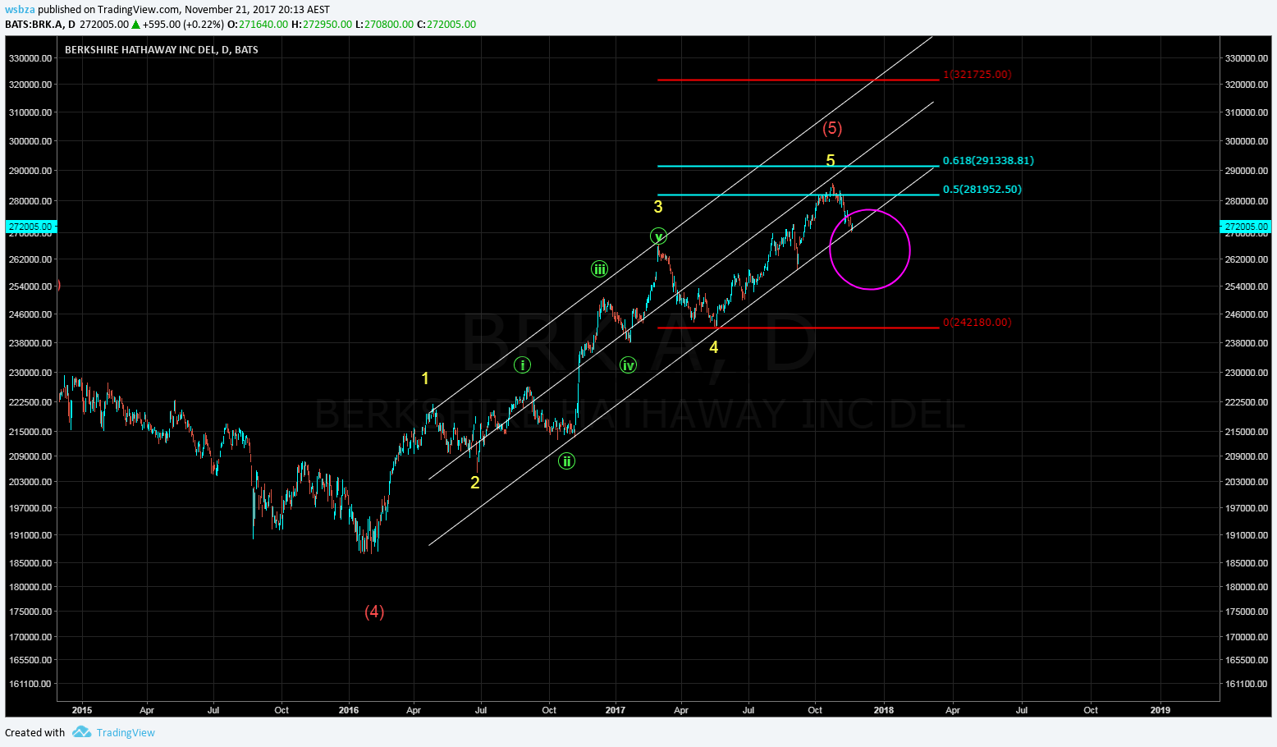Viewport: 1277px width, 747px height.
Task: Select the red 0(242180.00) Fibonacci label
Action: click(x=977, y=323)
